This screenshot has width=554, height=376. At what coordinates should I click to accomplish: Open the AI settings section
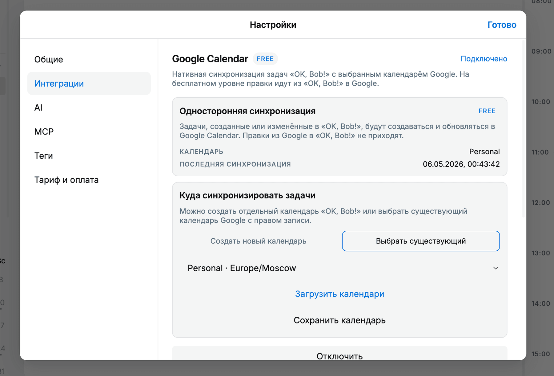tap(89, 108)
